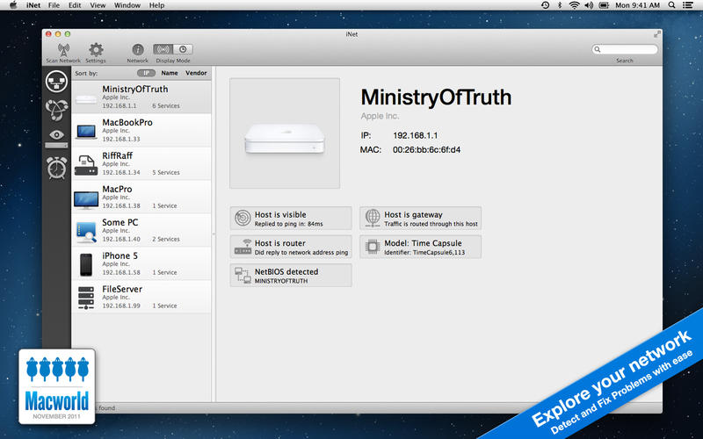Sort device list by Vendor
The height and width of the screenshot is (439, 703).
click(196, 74)
